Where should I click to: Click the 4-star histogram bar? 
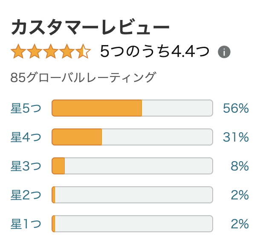[132, 137]
